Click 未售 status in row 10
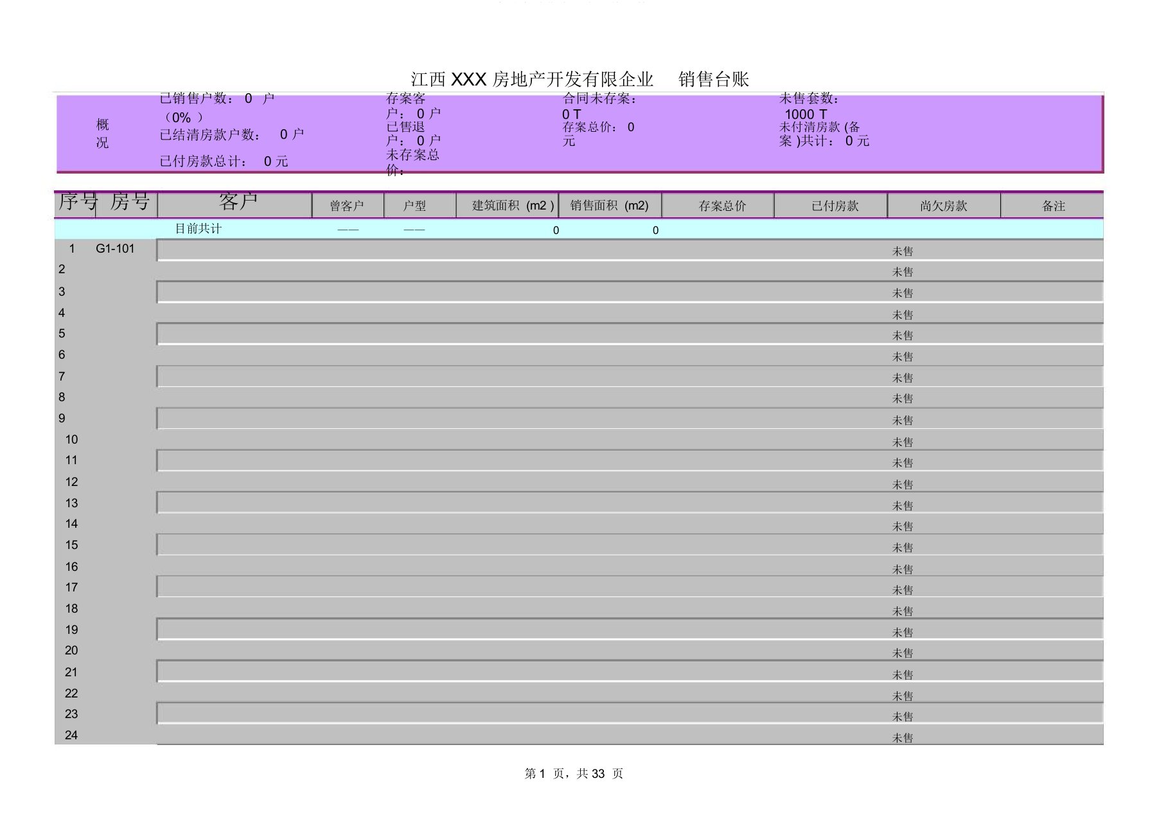The height and width of the screenshot is (819, 1159). [903, 442]
